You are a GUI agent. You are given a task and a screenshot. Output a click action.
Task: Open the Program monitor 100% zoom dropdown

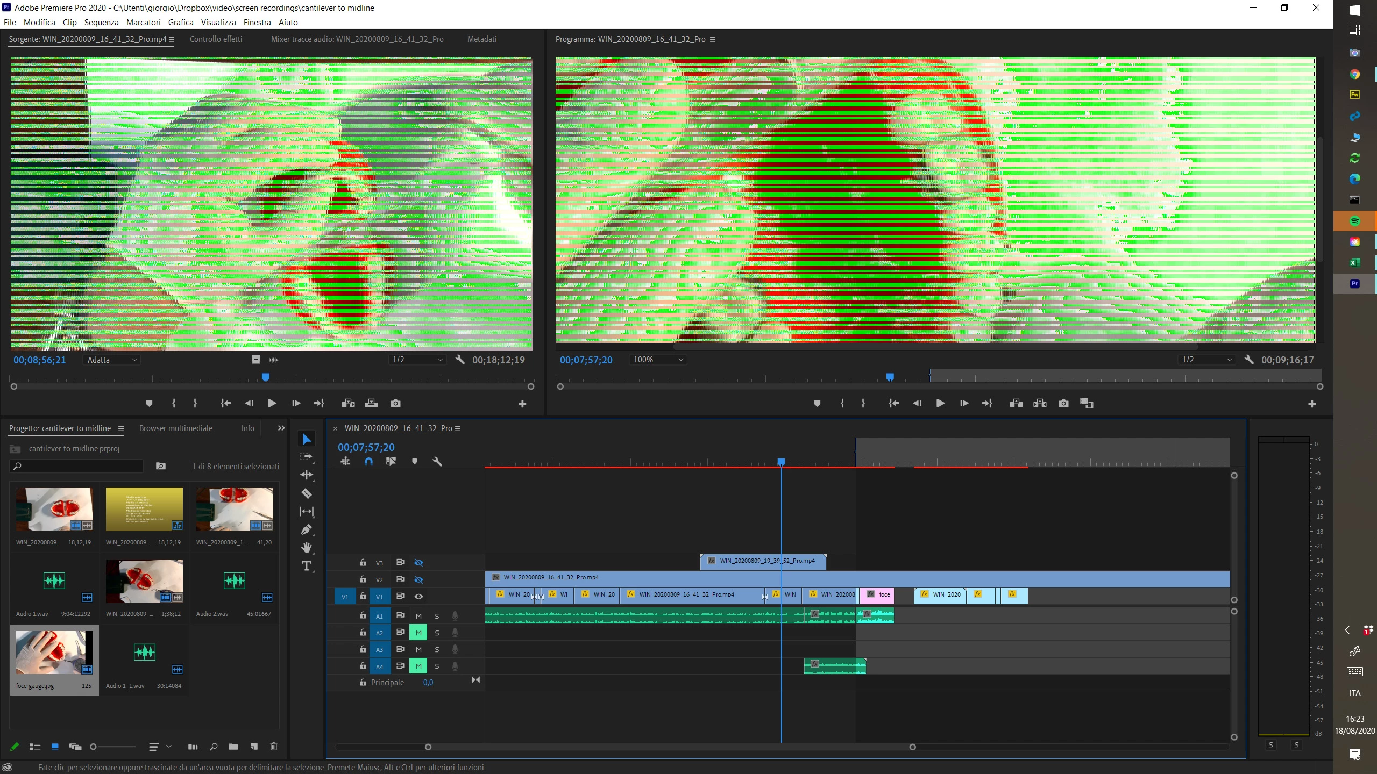pos(658,360)
